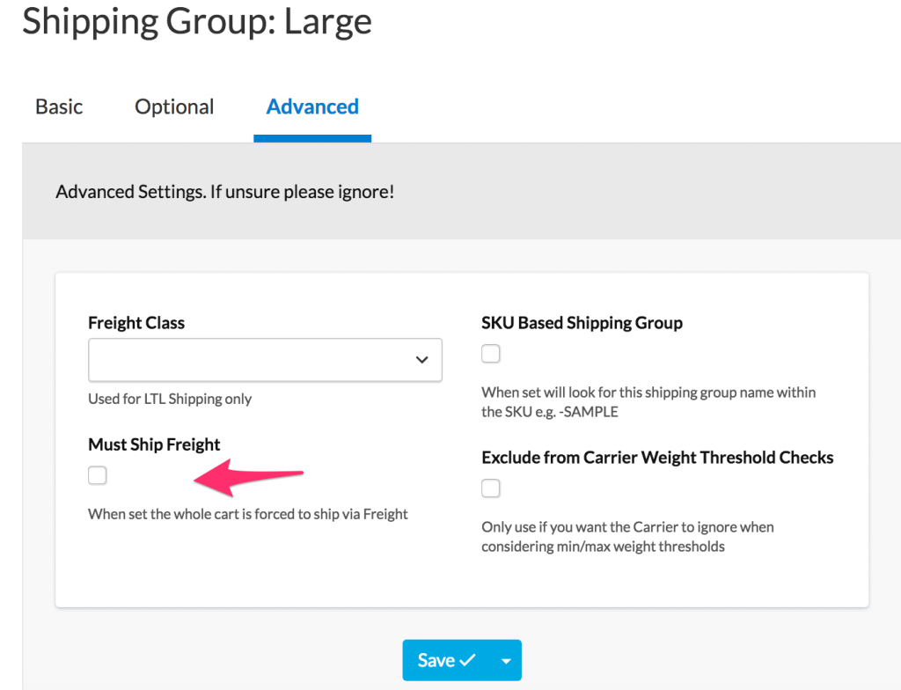Click the 'whole cart is forced' help text
This screenshot has height=690, width=901.
[x=248, y=514]
